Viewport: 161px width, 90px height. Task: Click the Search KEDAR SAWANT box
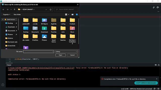[x=66, y=9]
